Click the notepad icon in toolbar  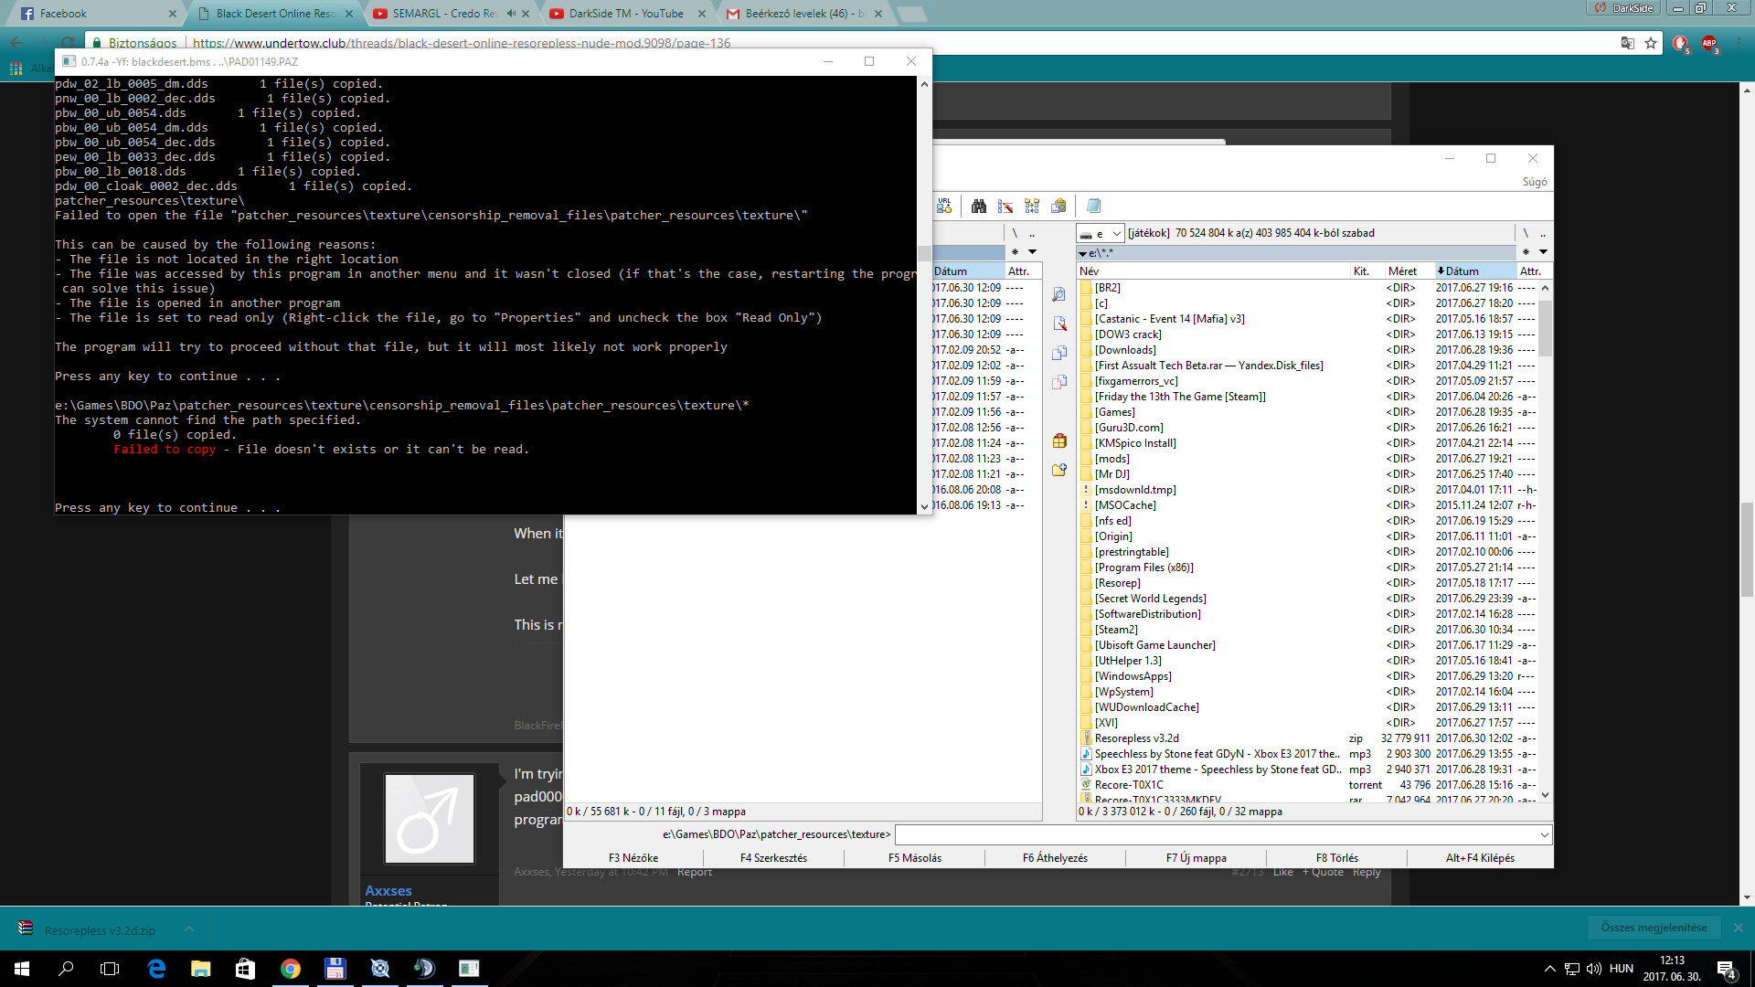click(x=1093, y=207)
